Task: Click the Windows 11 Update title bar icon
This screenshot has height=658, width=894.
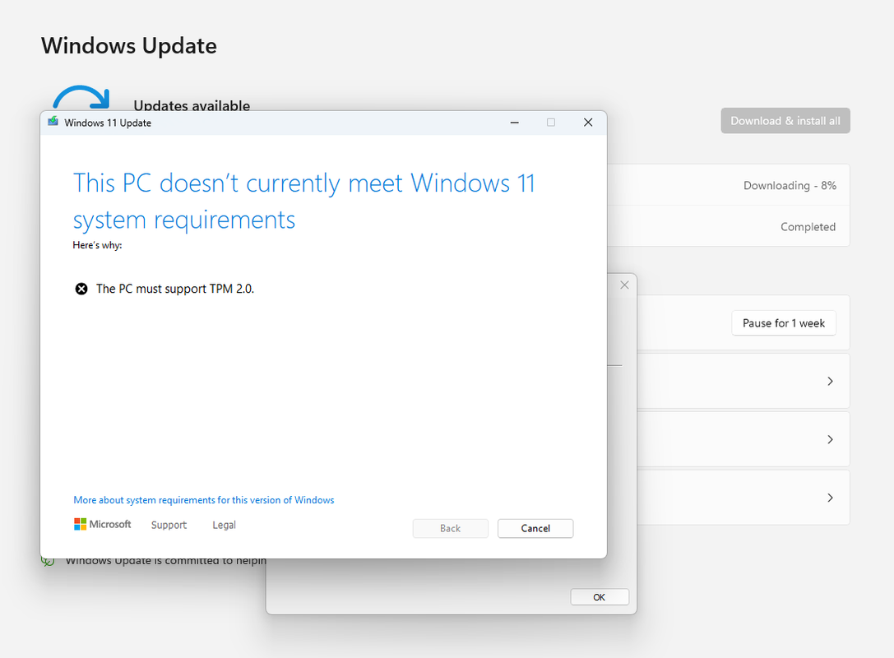Action: (x=53, y=122)
